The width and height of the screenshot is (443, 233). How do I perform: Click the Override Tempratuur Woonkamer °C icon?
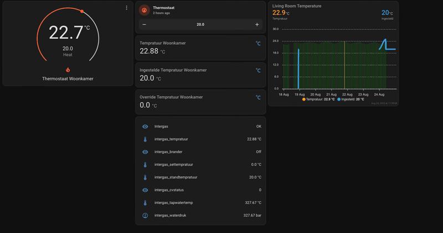[x=257, y=98]
